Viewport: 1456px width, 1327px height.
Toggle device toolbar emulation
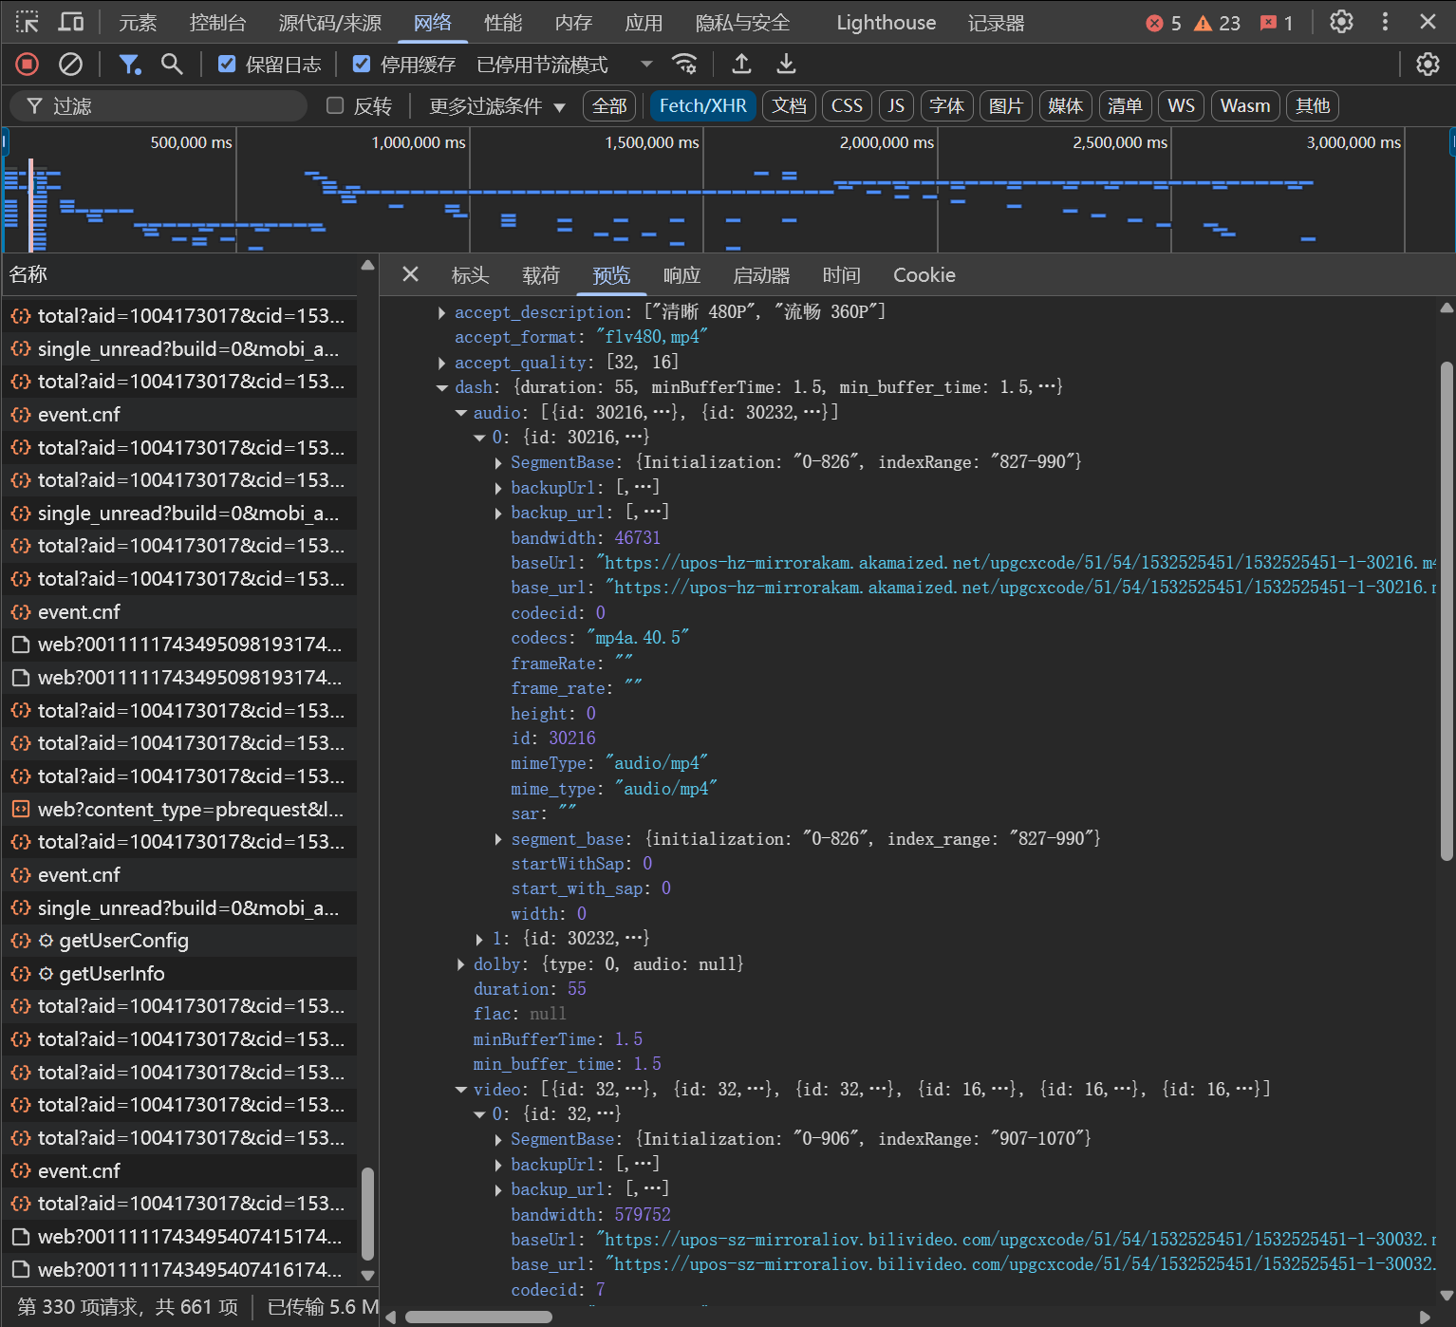[71, 22]
